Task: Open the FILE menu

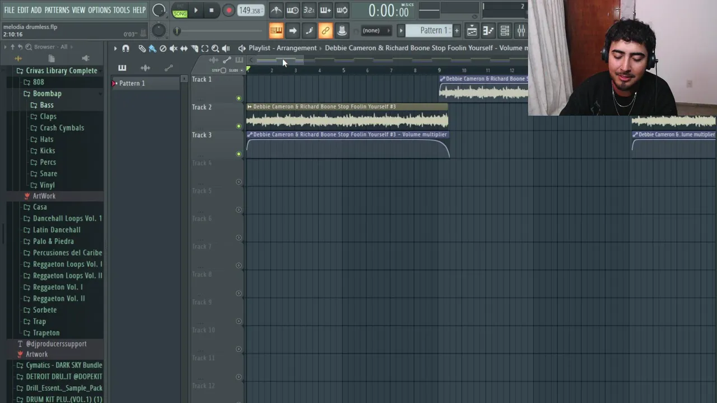Action: [10, 10]
